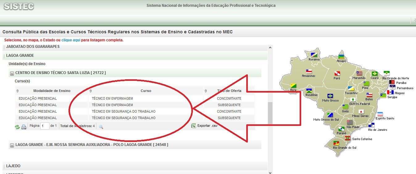Expand the LAJEDO municipality section
416x174 pixels.
(x=13, y=166)
